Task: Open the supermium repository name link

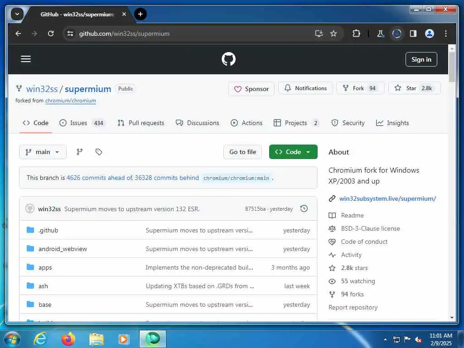Action: pos(88,89)
